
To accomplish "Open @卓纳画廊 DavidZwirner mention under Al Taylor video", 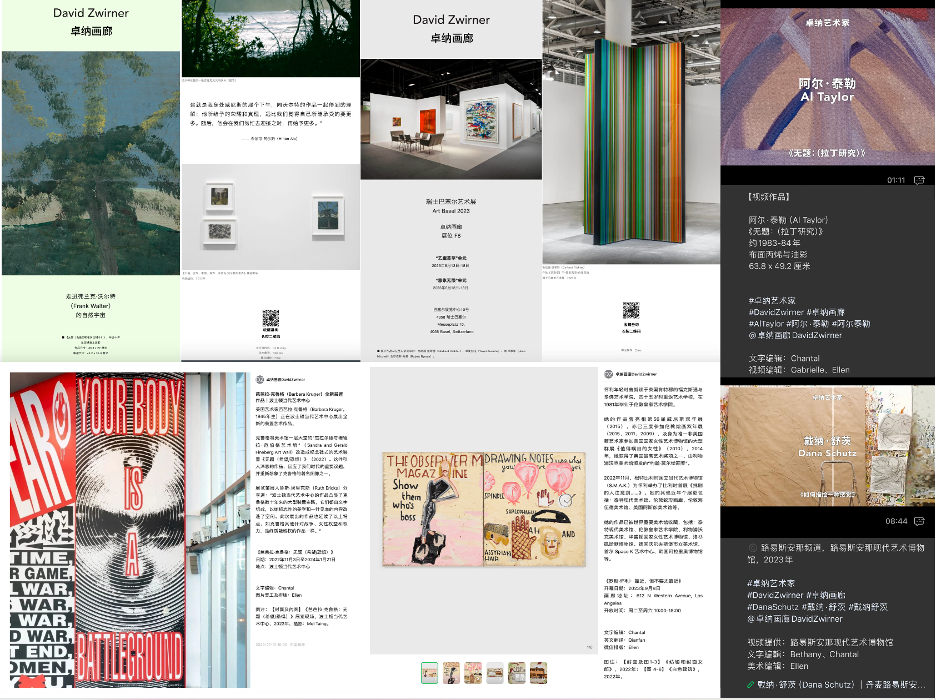I will click(795, 335).
